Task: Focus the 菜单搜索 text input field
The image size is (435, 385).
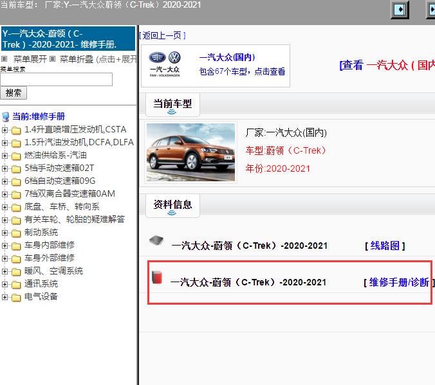Action: coord(57,79)
